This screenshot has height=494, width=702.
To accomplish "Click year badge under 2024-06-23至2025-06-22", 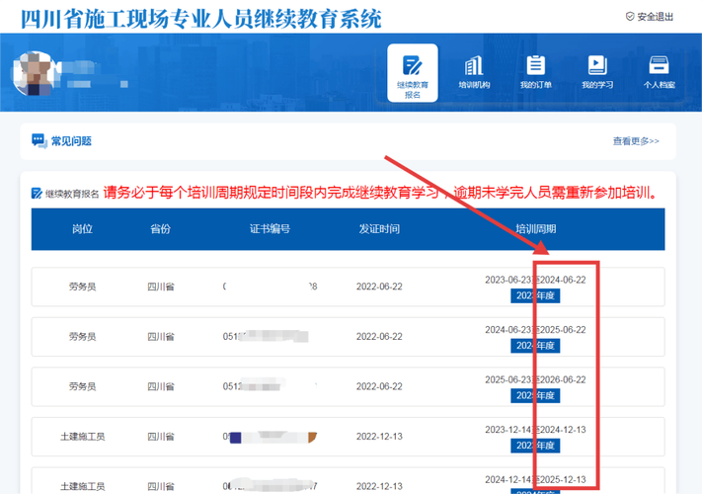I will pyautogui.click(x=535, y=346).
